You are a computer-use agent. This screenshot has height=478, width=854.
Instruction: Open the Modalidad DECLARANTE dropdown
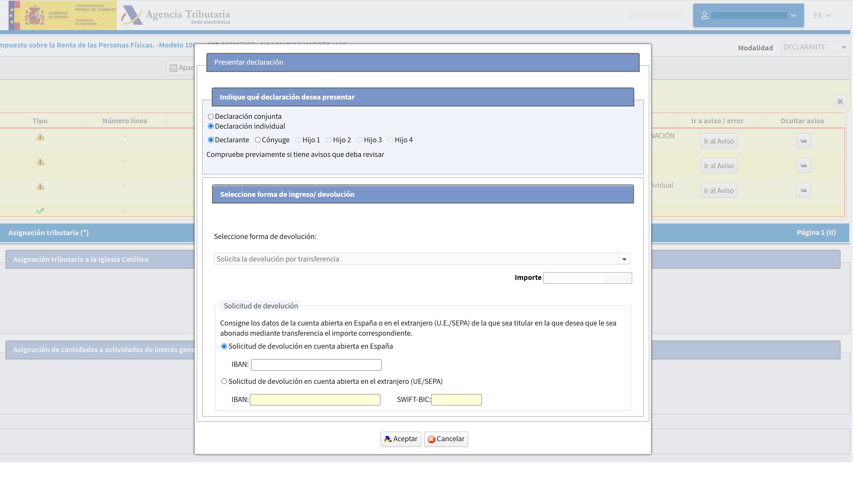click(x=844, y=47)
